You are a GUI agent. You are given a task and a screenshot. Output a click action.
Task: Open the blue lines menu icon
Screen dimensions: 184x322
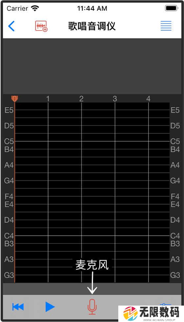166,26
